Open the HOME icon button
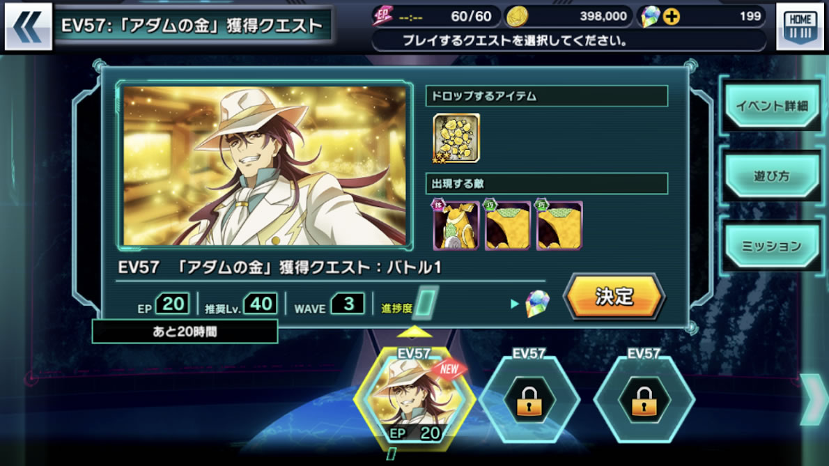 (800, 26)
